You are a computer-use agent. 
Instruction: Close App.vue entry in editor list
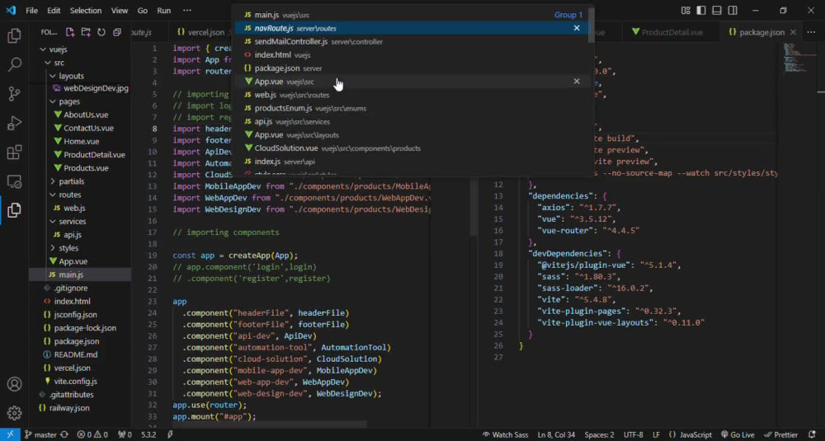[x=577, y=82]
